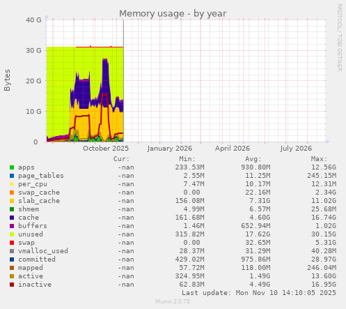Viewport: 346px width, 309px height.
Task: Click the committed navy legend swatch
Action: coord(12,259)
